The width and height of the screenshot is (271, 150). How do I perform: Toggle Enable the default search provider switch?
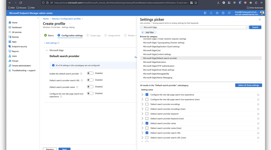90,73
